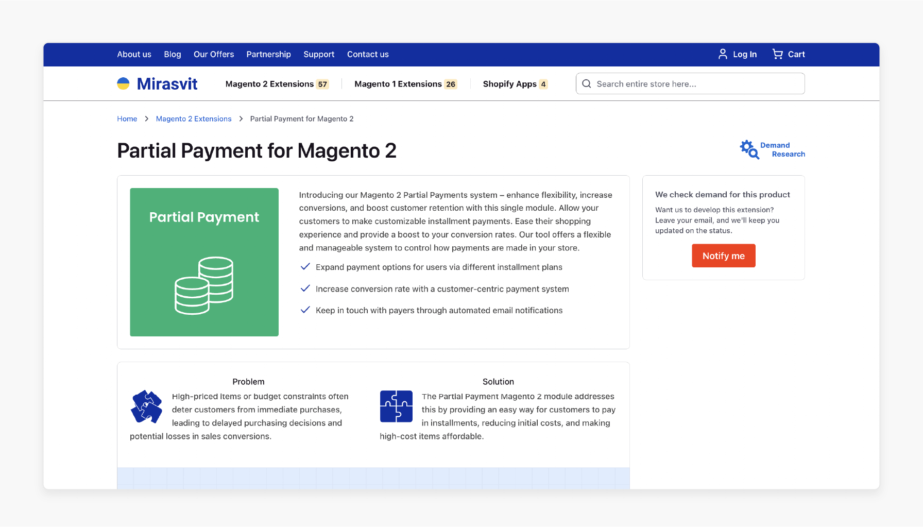Viewport: 923px width, 527px height.
Task: Open the Support menu item
Action: [x=319, y=54]
